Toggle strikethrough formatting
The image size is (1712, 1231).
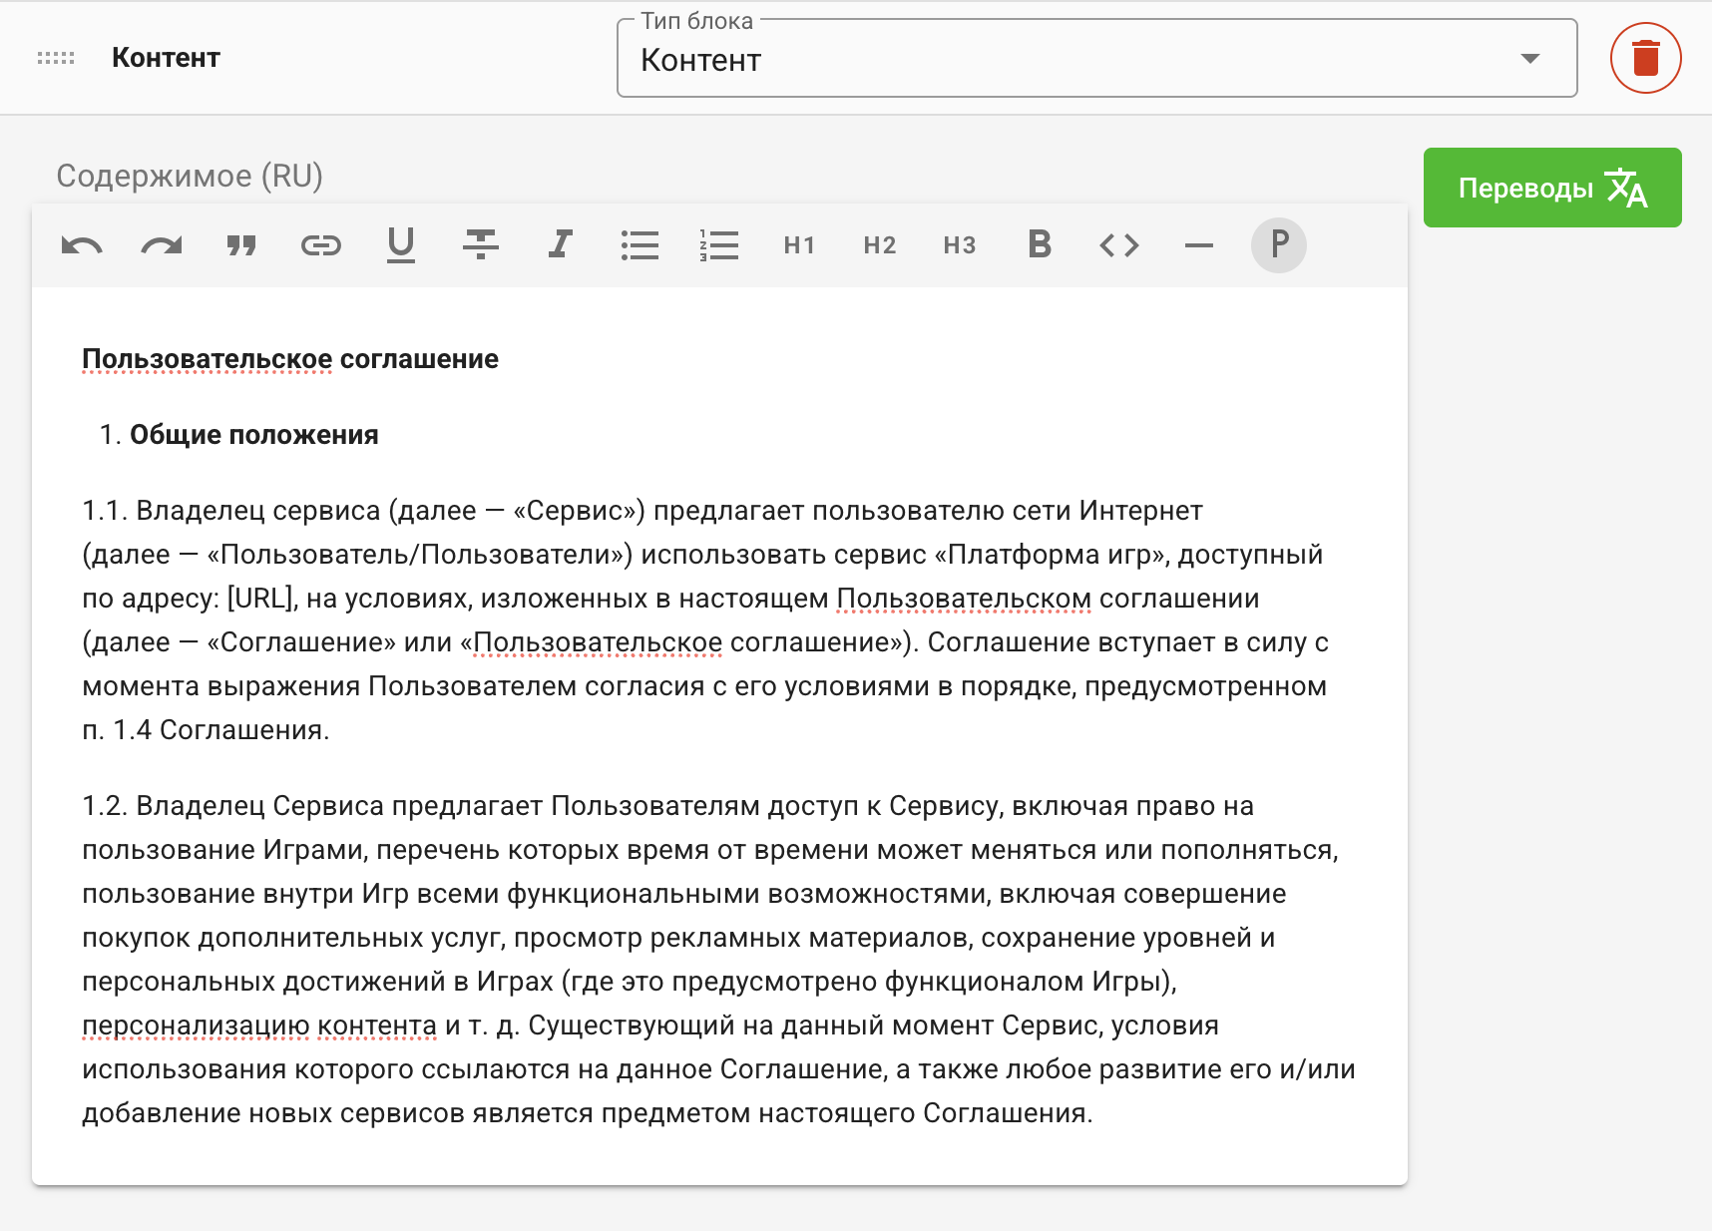point(481,245)
